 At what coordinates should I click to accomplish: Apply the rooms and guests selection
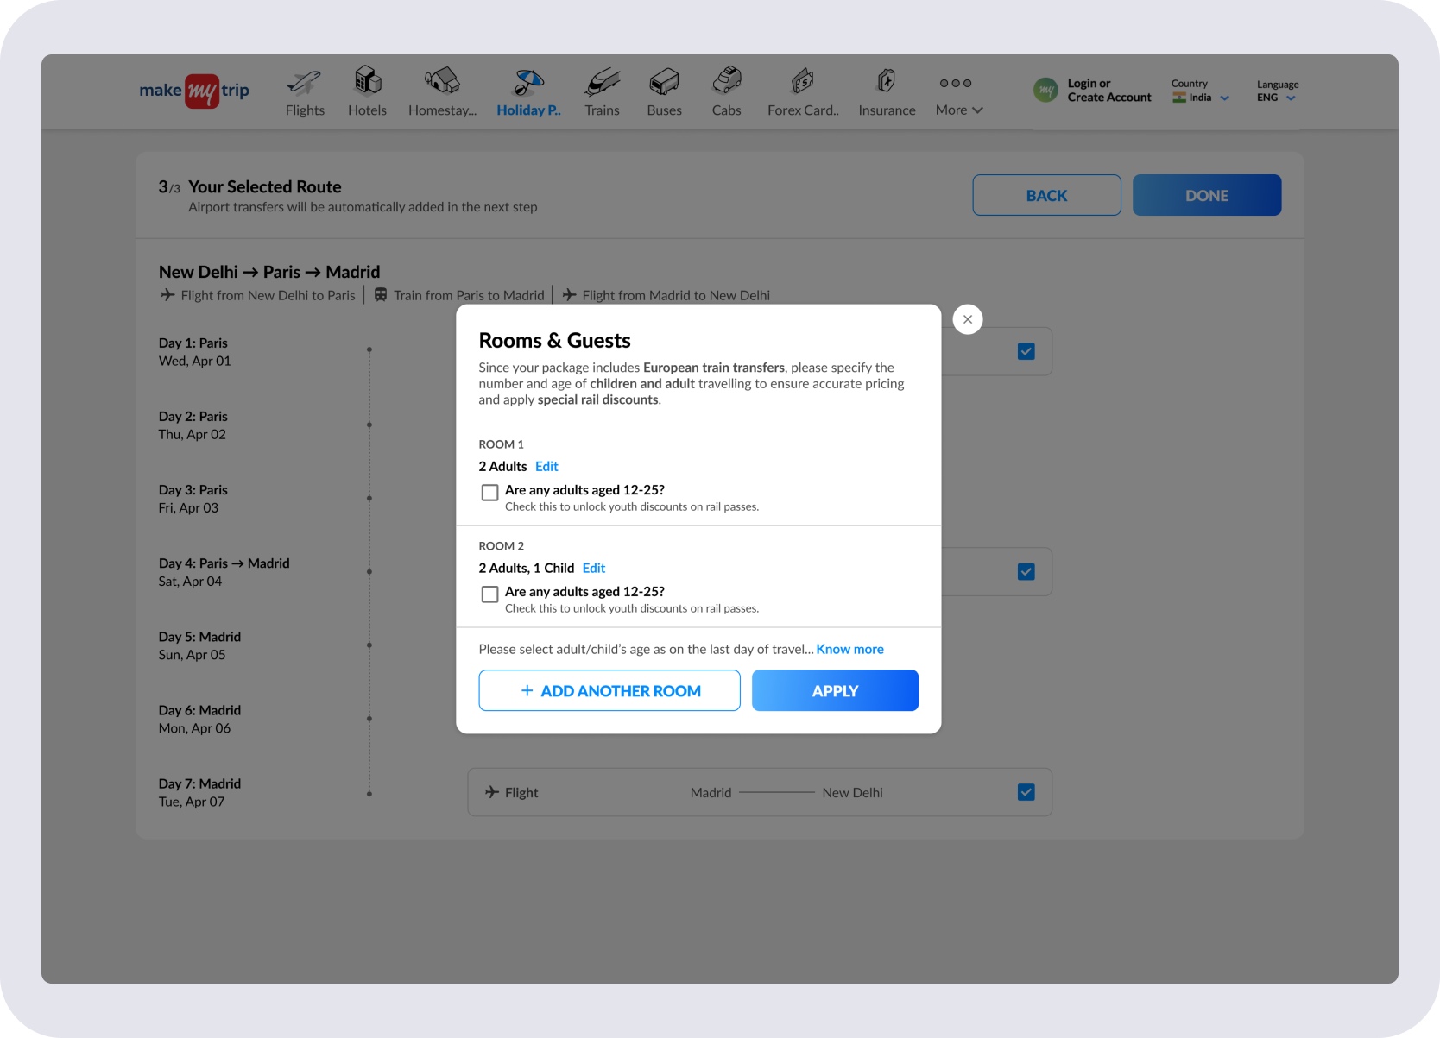tap(835, 690)
